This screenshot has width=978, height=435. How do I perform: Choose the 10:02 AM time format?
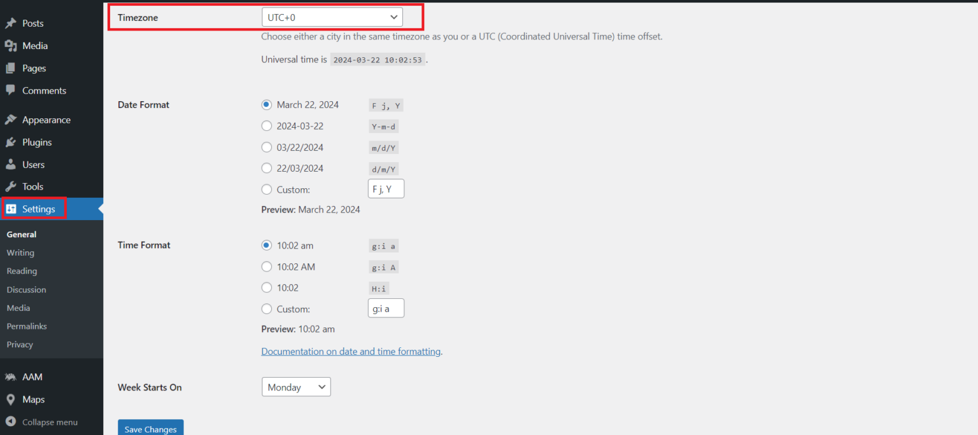coord(267,266)
